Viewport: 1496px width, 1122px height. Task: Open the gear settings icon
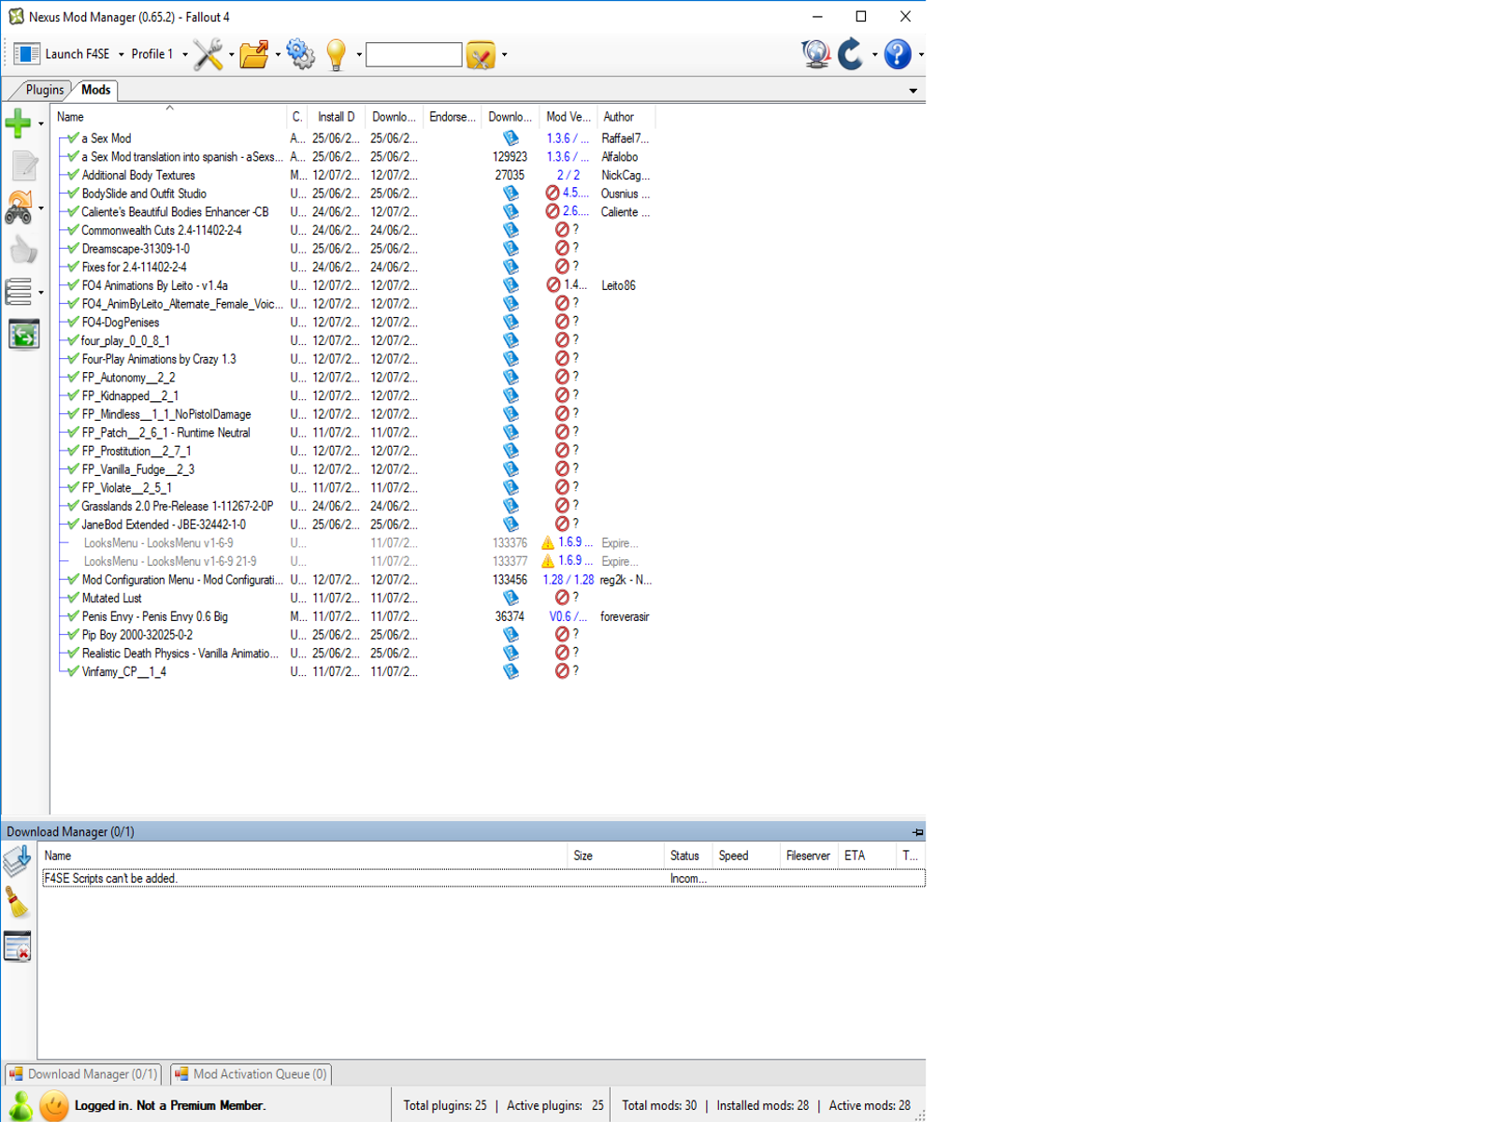click(x=300, y=54)
